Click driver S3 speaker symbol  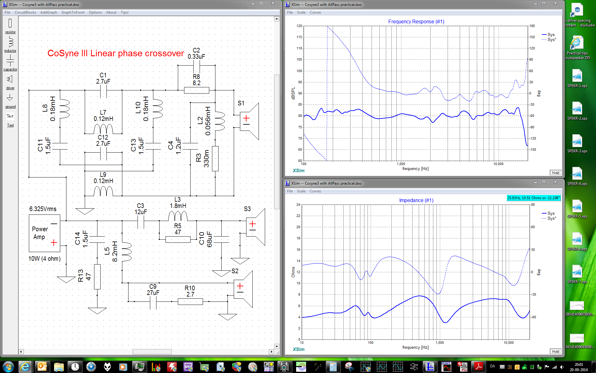coord(256,227)
